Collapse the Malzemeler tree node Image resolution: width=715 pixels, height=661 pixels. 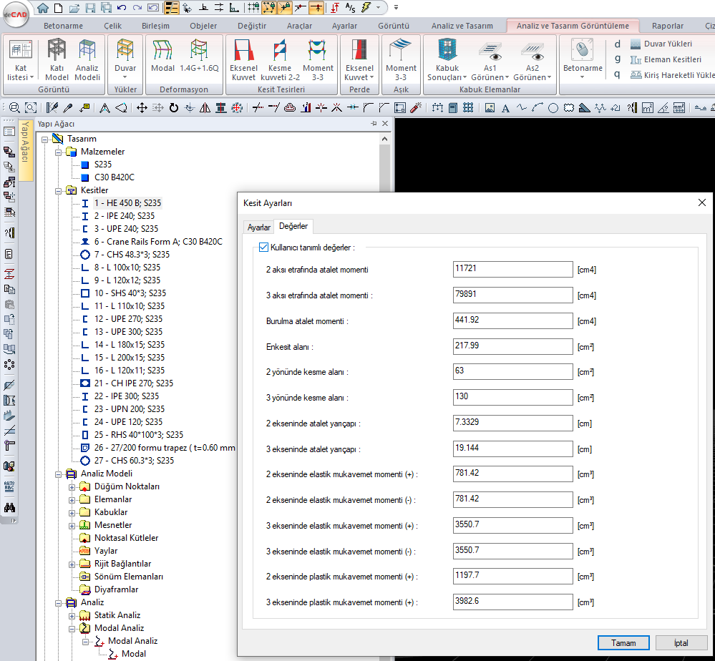point(59,152)
